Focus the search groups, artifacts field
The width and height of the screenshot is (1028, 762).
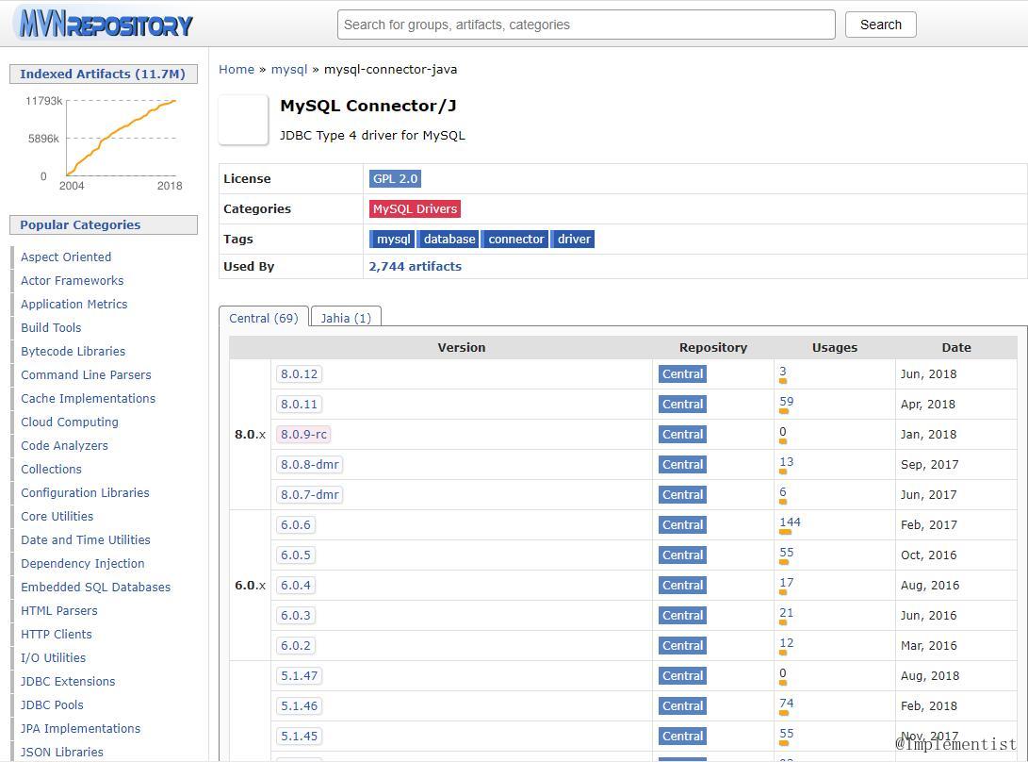click(586, 25)
